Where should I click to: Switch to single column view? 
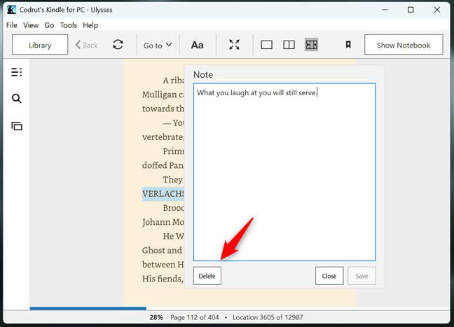(x=266, y=45)
